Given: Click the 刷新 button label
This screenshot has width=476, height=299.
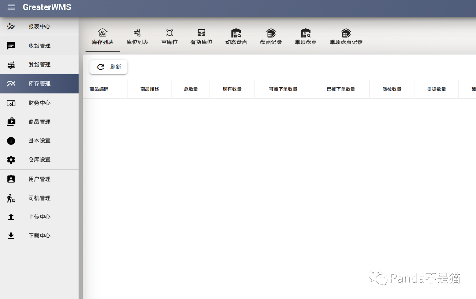Looking at the screenshot, I should point(115,67).
